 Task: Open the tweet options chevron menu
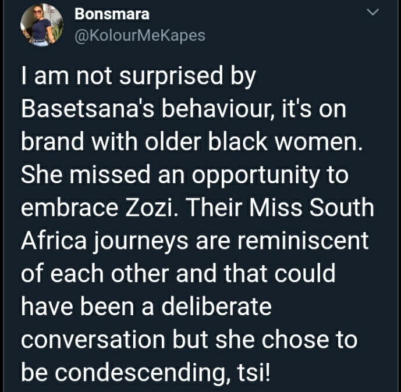pyautogui.click(x=372, y=12)
